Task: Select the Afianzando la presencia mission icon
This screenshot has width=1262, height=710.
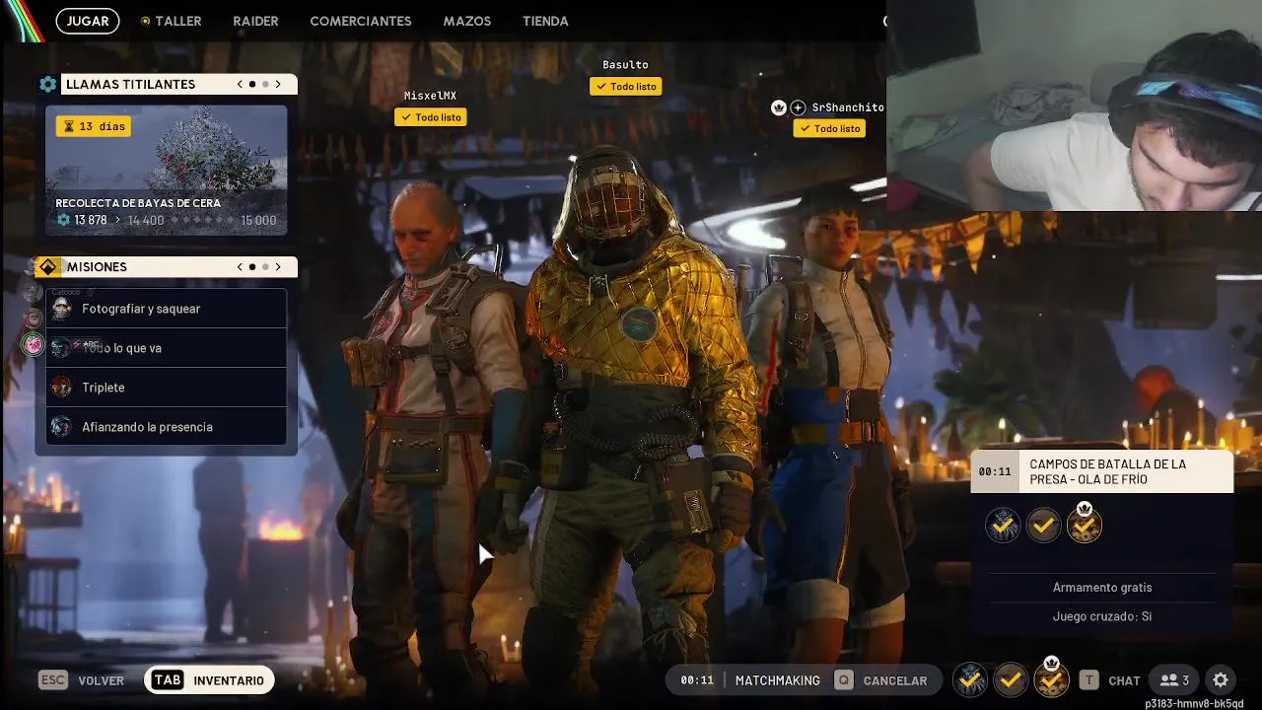Action: (61, 427)
